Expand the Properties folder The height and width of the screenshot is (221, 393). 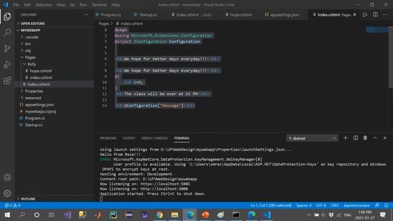click(x=34, y=91)
